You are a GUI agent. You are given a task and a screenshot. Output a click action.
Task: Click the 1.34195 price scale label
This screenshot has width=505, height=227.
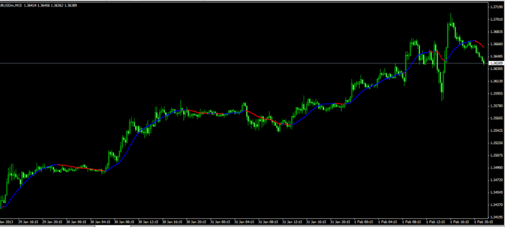pyautogui.click(x=496, y=217)
